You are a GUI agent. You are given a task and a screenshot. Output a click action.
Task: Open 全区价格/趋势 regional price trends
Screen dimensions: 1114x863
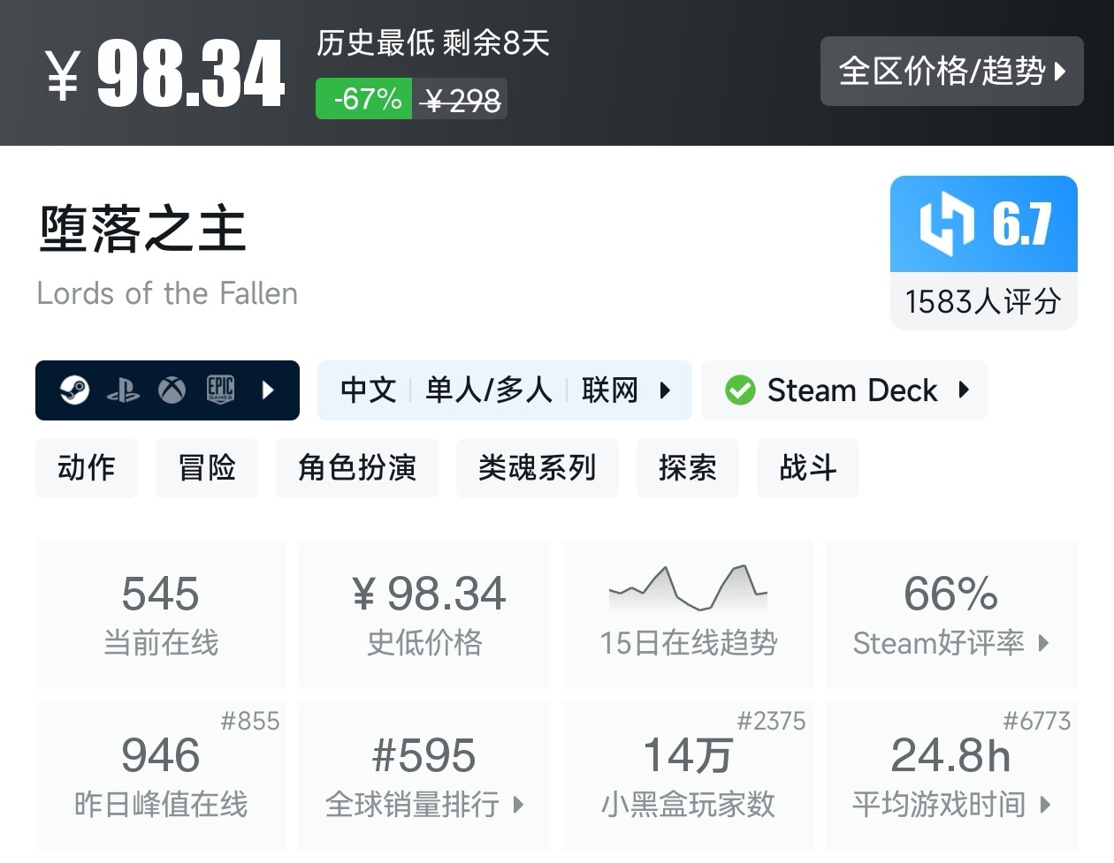[951, 72]
